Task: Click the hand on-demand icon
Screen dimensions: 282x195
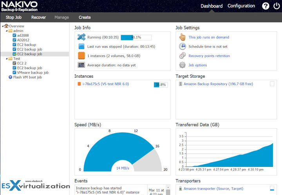Action: click(183, 37)
